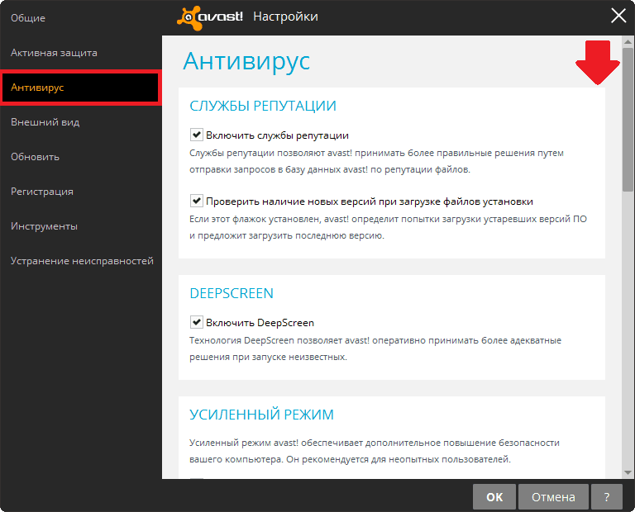The height and width of the screenshot is (512, 635).
Task: Click the Антивирус page title
Action: (246, 61)
